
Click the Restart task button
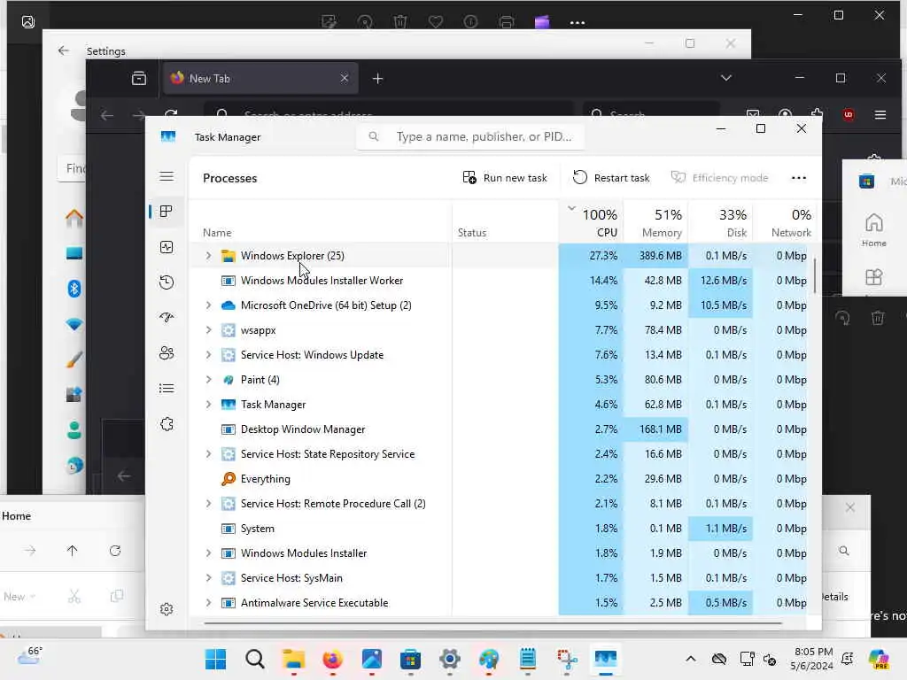(611, 178)
